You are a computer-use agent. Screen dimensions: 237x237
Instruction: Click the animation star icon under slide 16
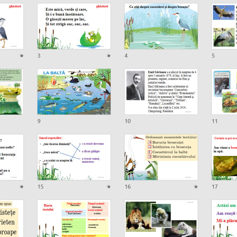[196, 186]
